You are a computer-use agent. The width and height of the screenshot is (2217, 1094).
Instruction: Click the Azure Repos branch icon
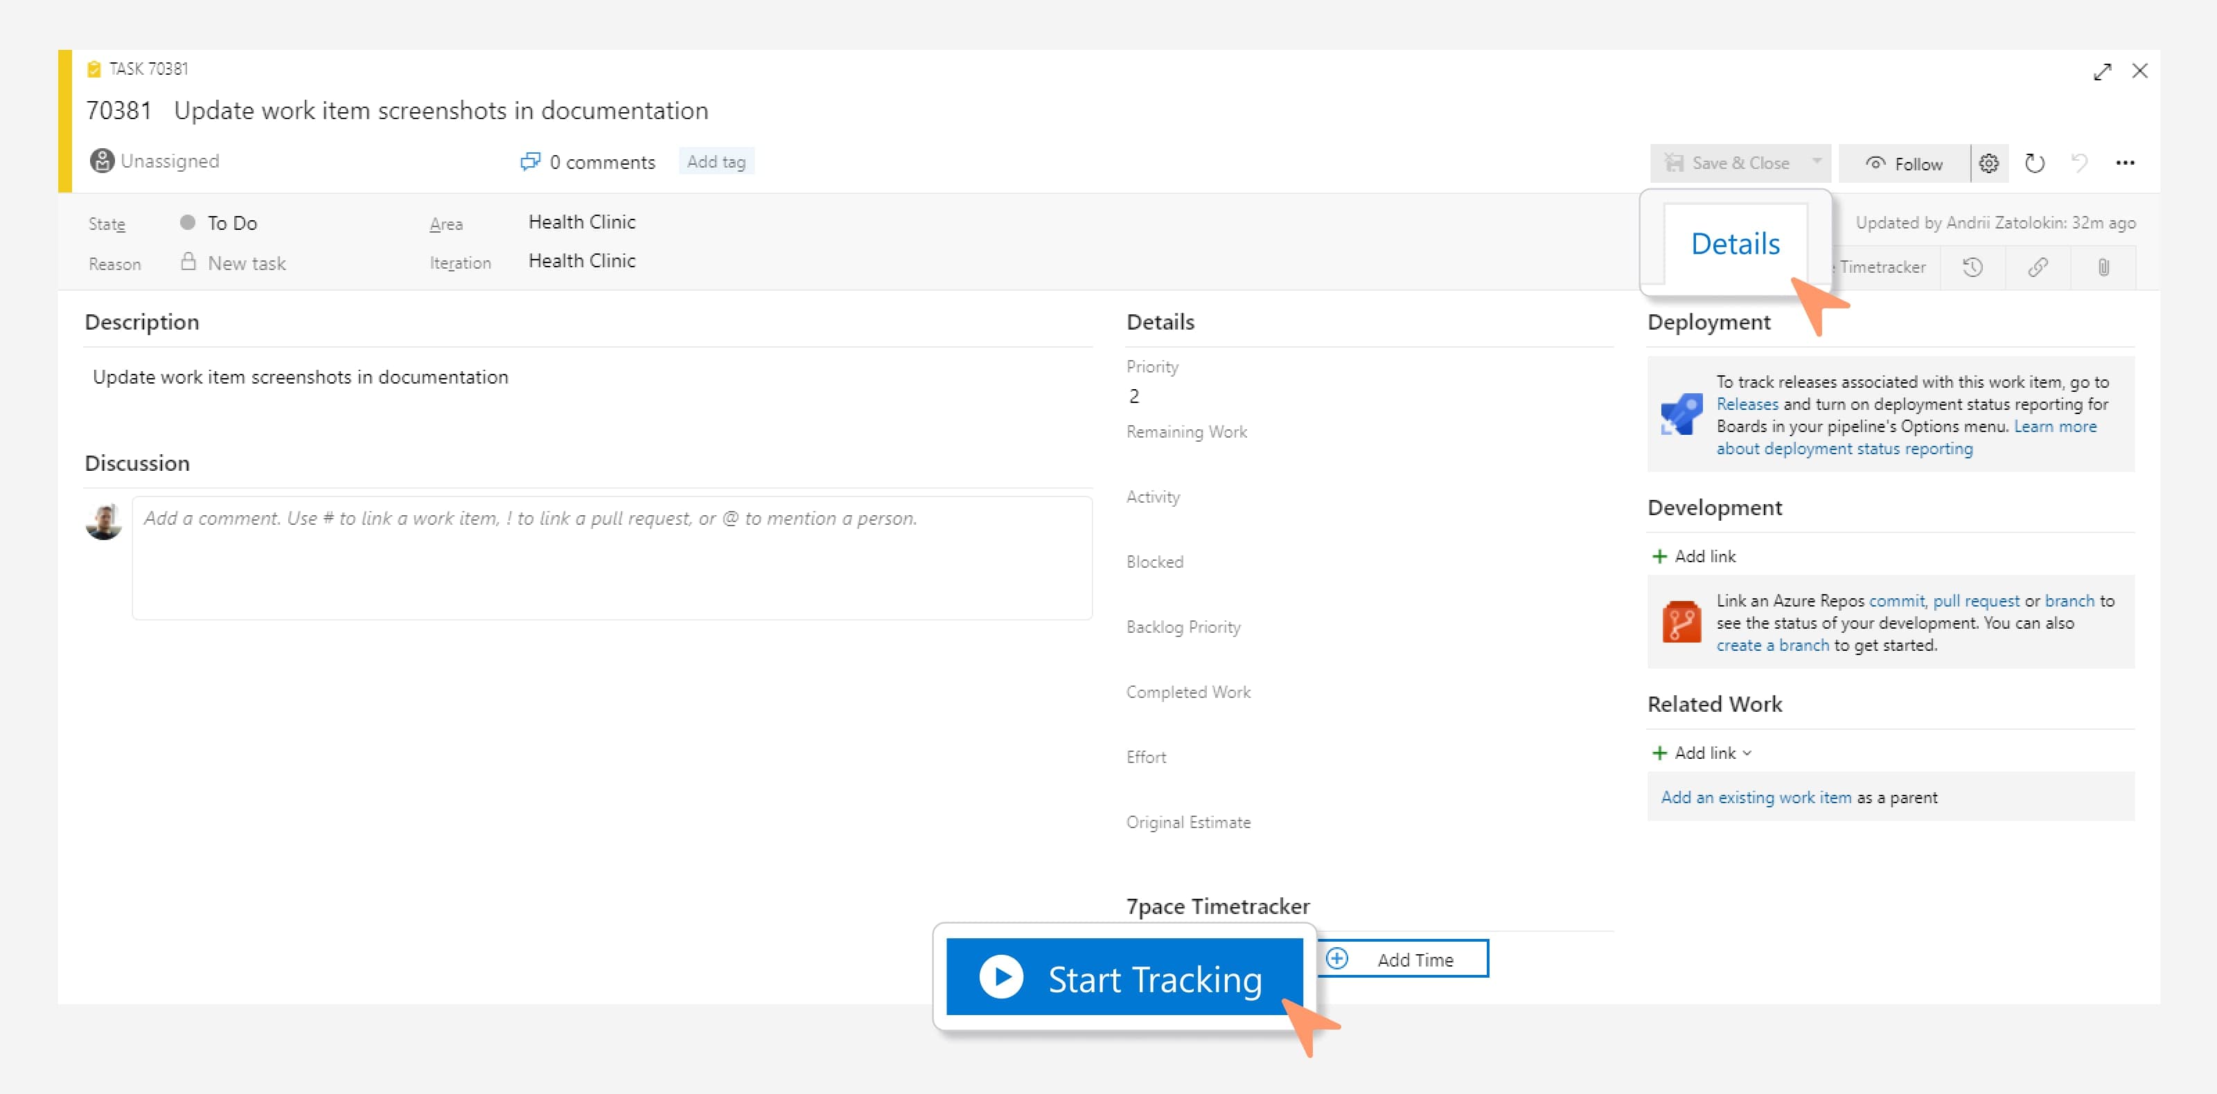click(x=1681, y=622)
